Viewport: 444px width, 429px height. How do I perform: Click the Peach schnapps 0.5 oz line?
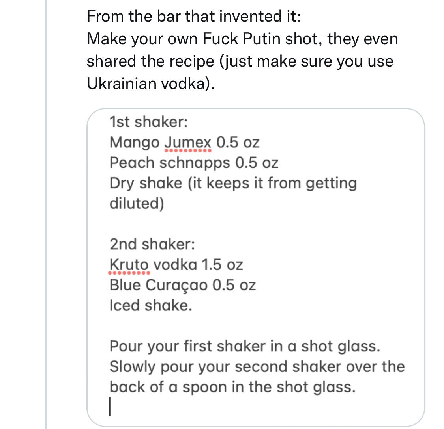point(194,163)
